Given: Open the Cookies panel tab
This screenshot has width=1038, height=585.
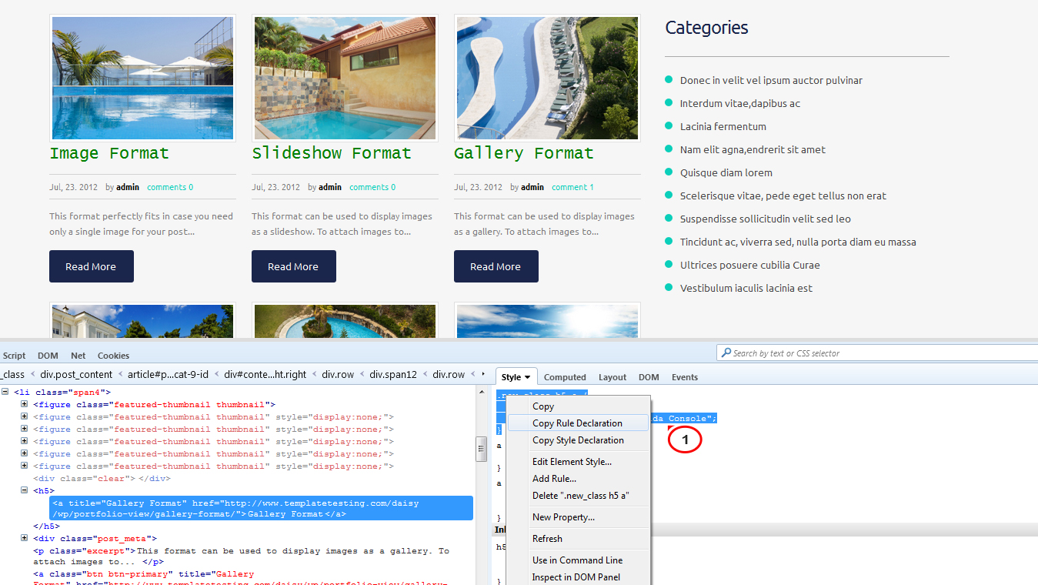Looking at the screenshot, I should click(113, 356).
